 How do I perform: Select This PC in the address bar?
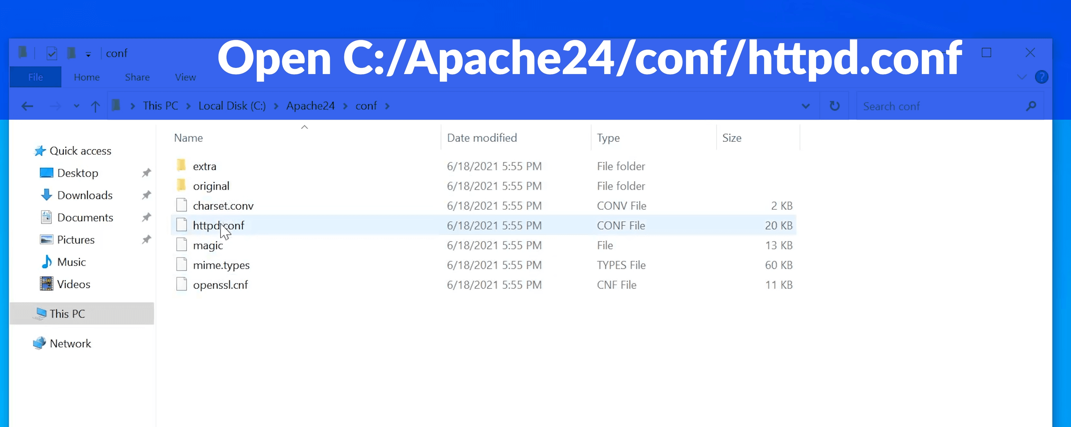pyautogui.click(x=161, y=106)
